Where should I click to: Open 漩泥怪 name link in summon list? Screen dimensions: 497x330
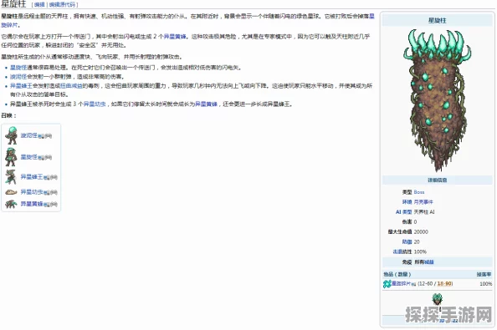tap(28, 135)
